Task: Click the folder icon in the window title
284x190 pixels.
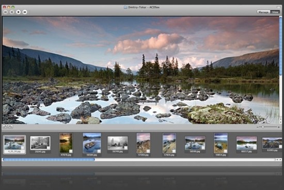Action: tap(125, 7)
